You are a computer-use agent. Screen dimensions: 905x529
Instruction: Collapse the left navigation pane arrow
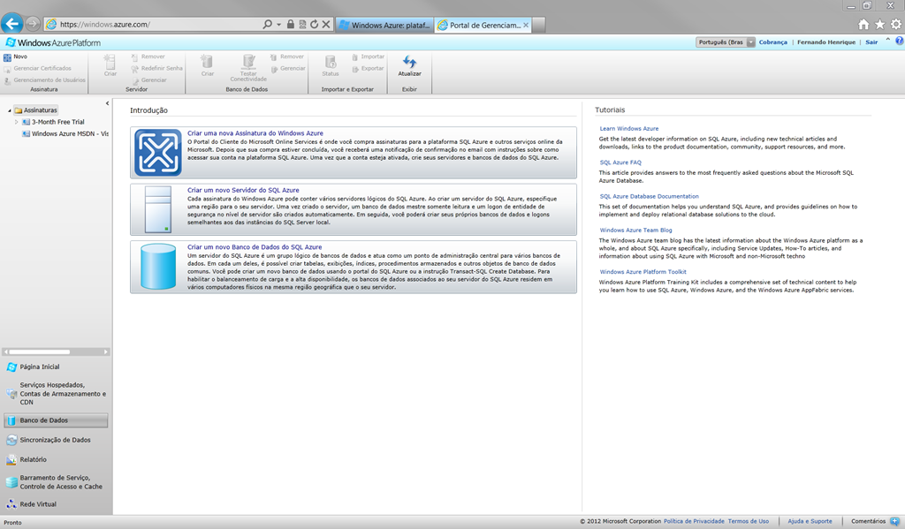[107, 103]
